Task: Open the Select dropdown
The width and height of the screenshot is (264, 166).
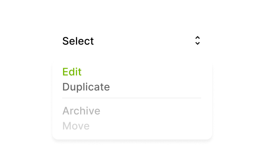Action: pos(132,41)
